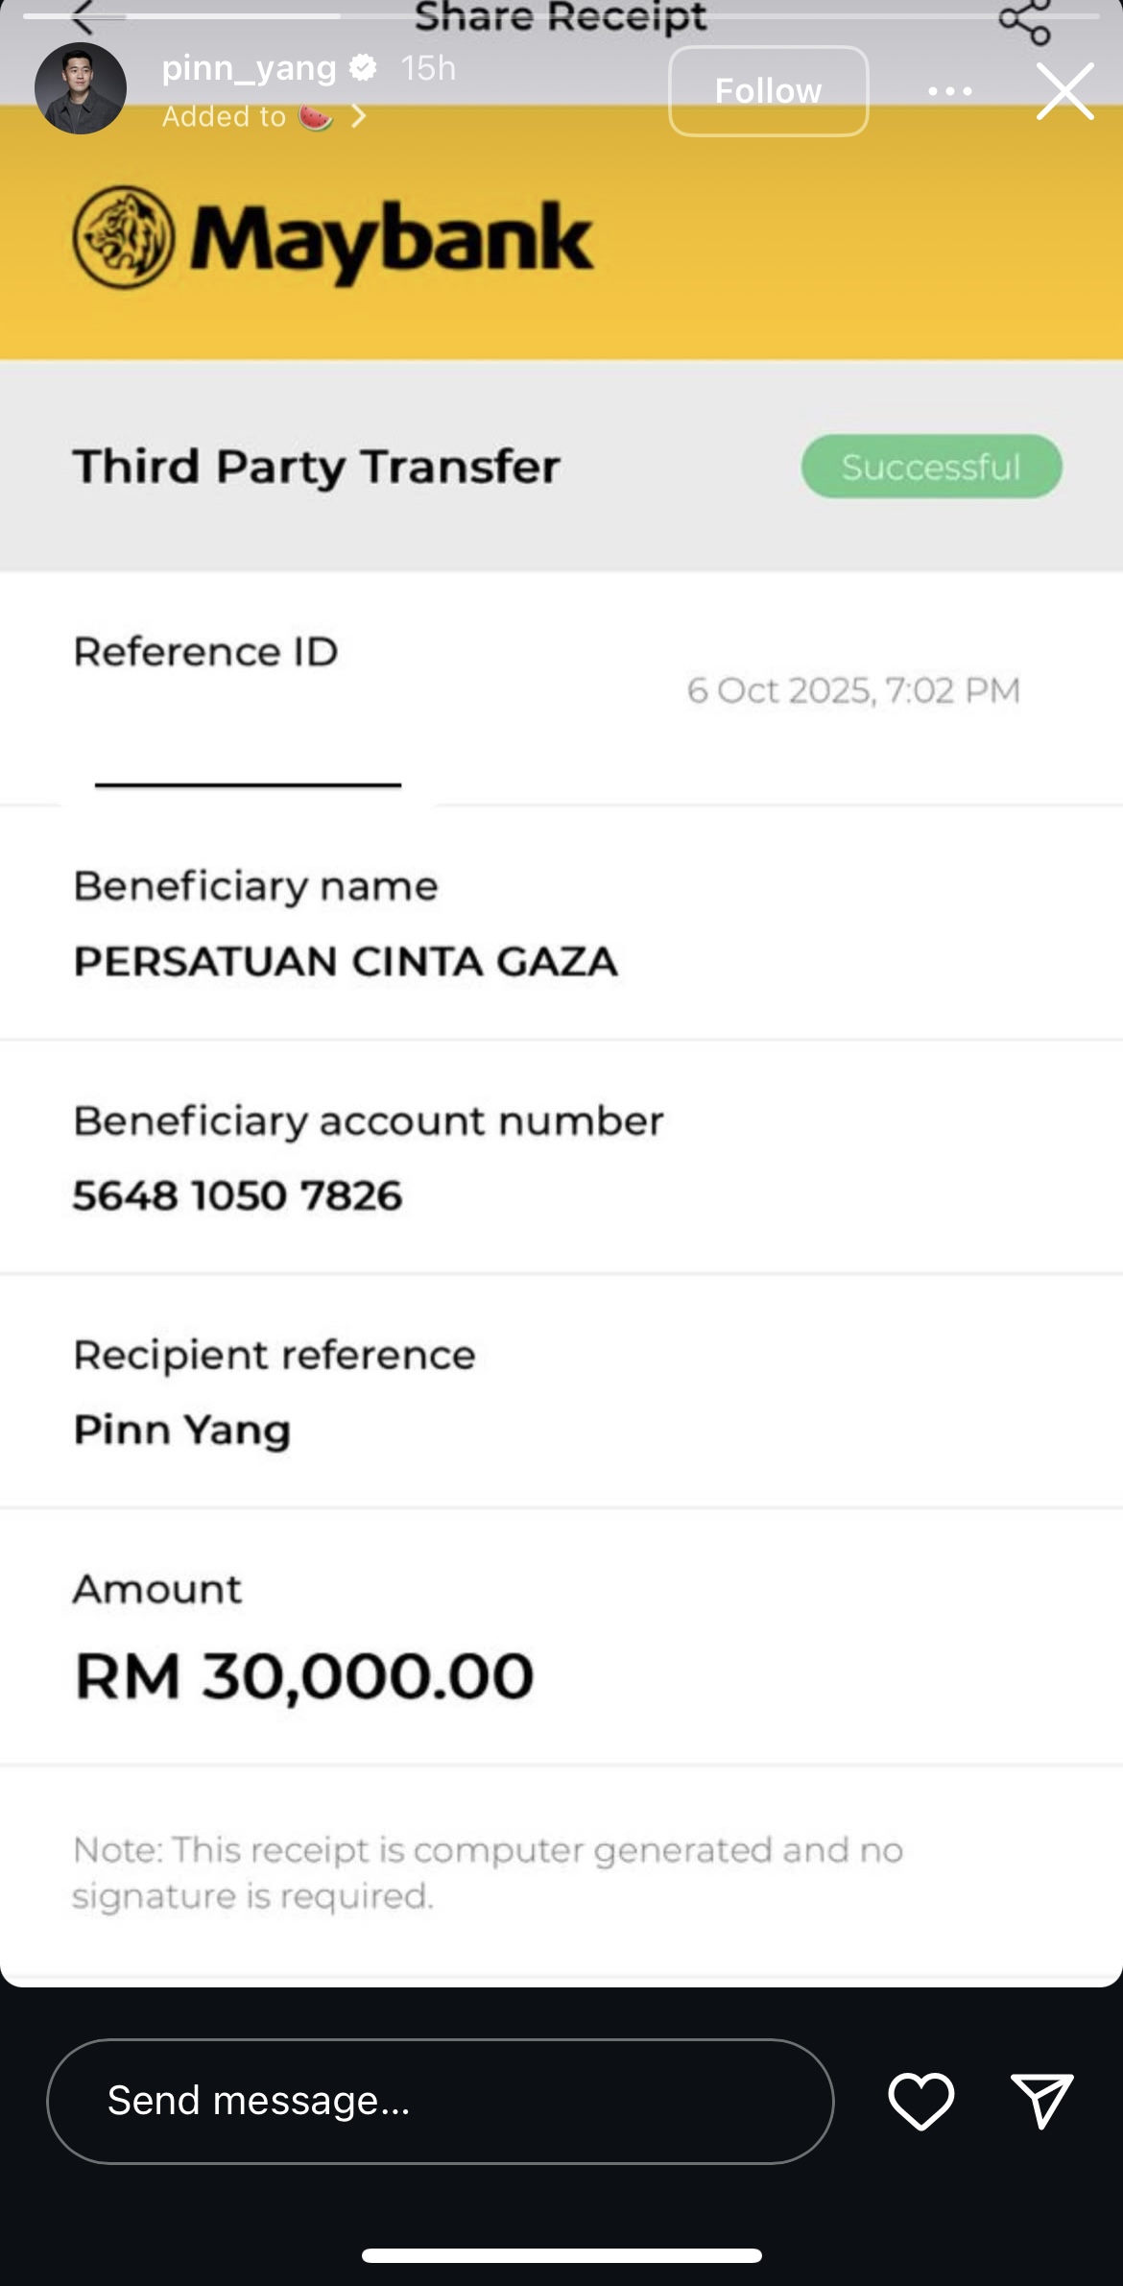Viewport: 1123px width, 2286px height.
Task: Tap the home indicator bar at bottom
Action: click(561, 2255)
